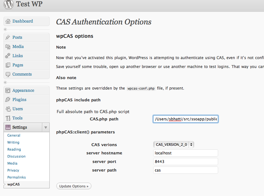The height and width of the screenshot is (196, 264).
Task: Go to Reading settings
Action: click(14, 150)
